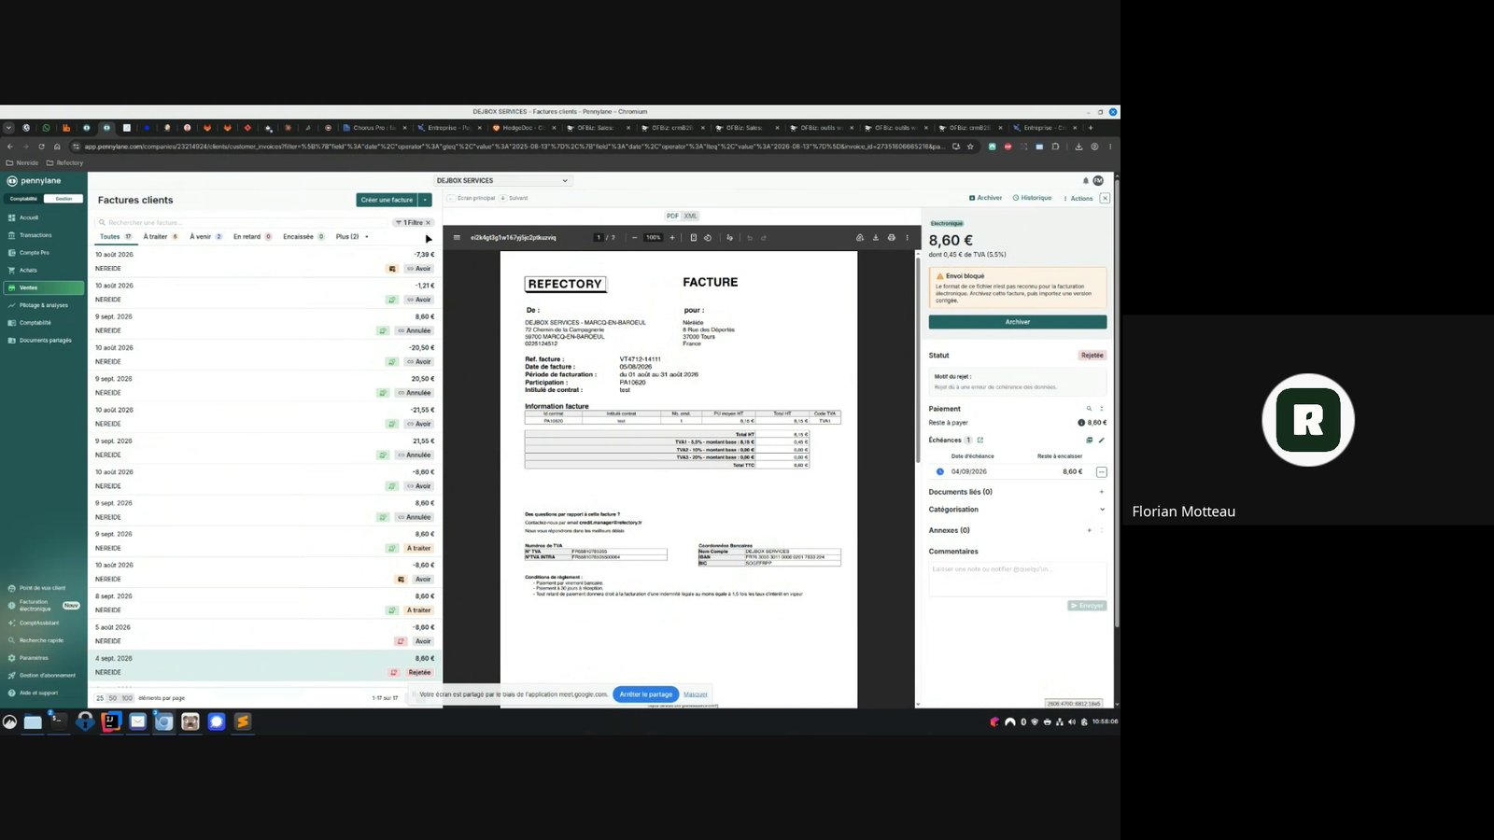This screenshot has height=840, width=1494.
Task: Print the invoice PDF
Action: 891,238
